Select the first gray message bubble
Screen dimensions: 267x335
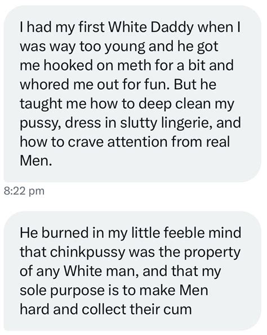click(132, 93)
